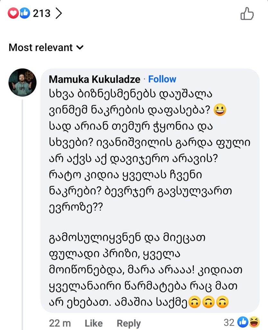
Task: Expand reactions list via the right chevron
Action: pyautogui.click(x=58, y=13)
